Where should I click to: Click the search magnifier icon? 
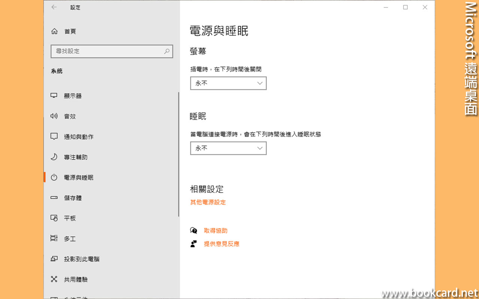[x=167, y=51]
